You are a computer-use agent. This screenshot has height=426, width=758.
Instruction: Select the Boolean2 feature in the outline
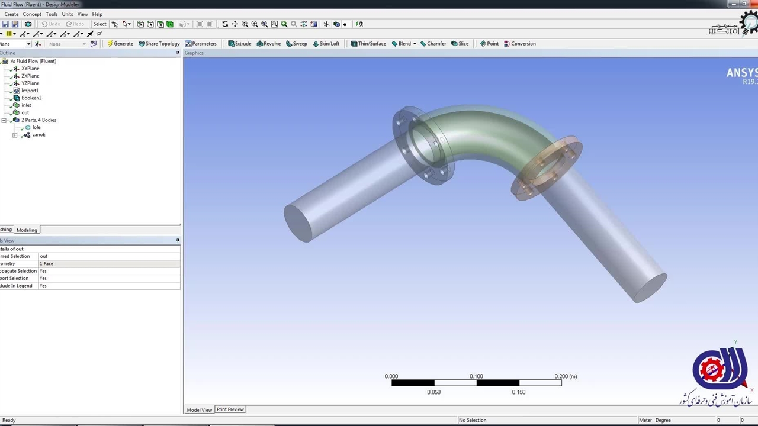31,98
